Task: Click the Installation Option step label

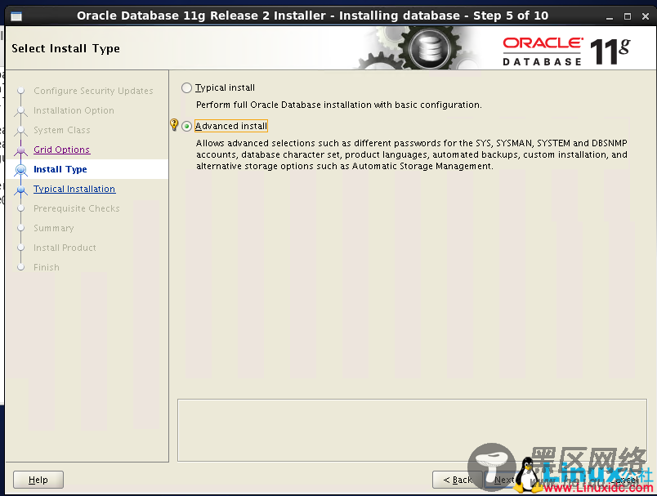Action: click(x=74, y=110)
